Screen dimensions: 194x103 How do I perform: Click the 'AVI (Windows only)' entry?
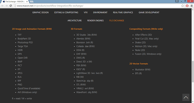coord(27,92)
